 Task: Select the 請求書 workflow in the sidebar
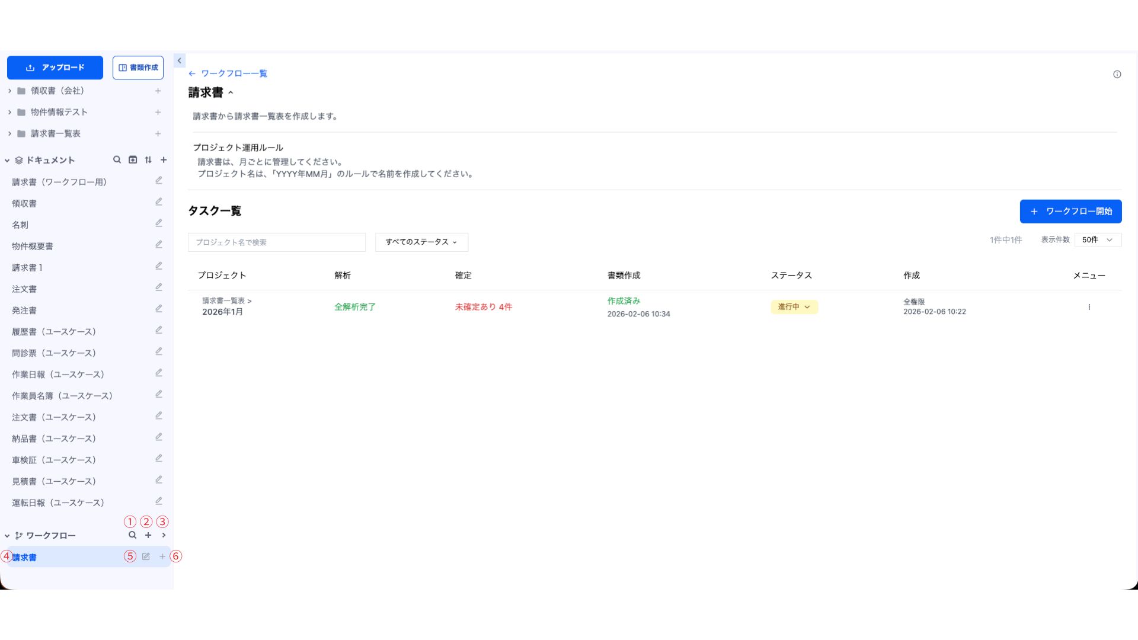pos(25,558)
